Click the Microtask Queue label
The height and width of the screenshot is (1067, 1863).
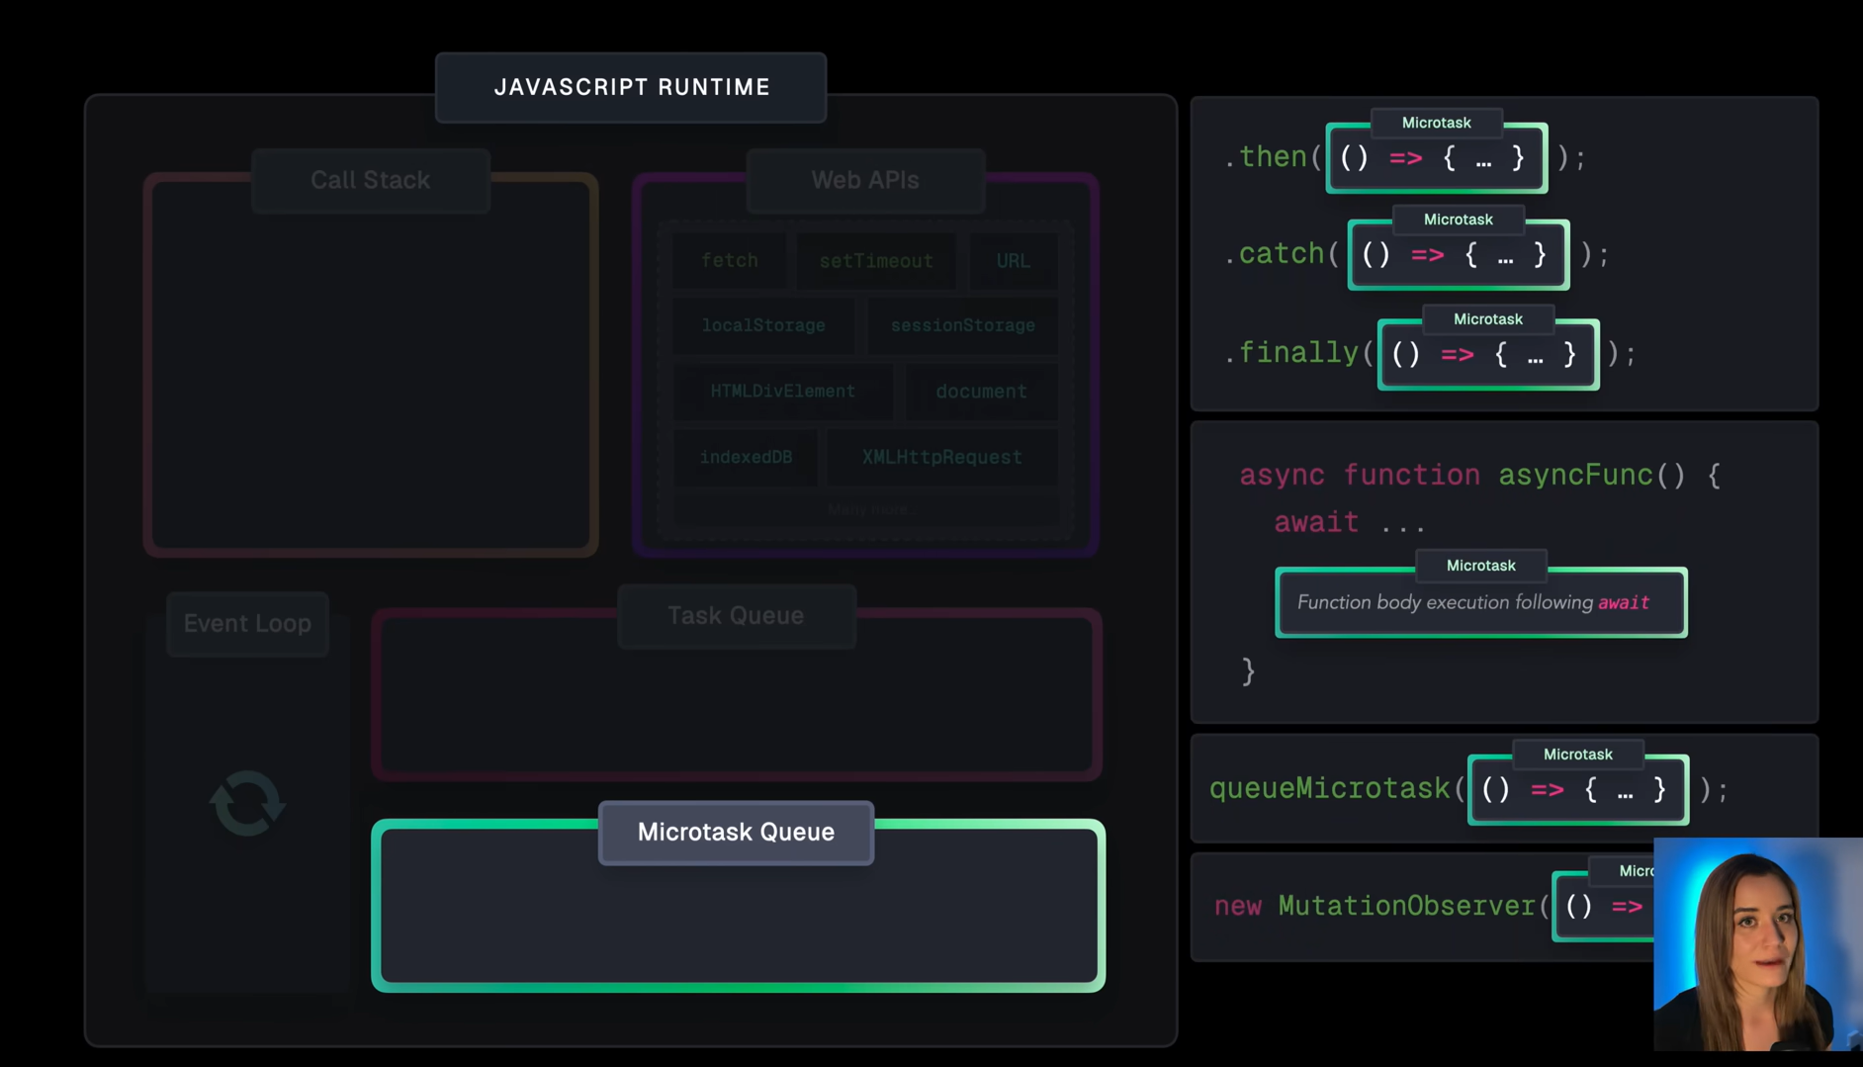pos(736,833)
